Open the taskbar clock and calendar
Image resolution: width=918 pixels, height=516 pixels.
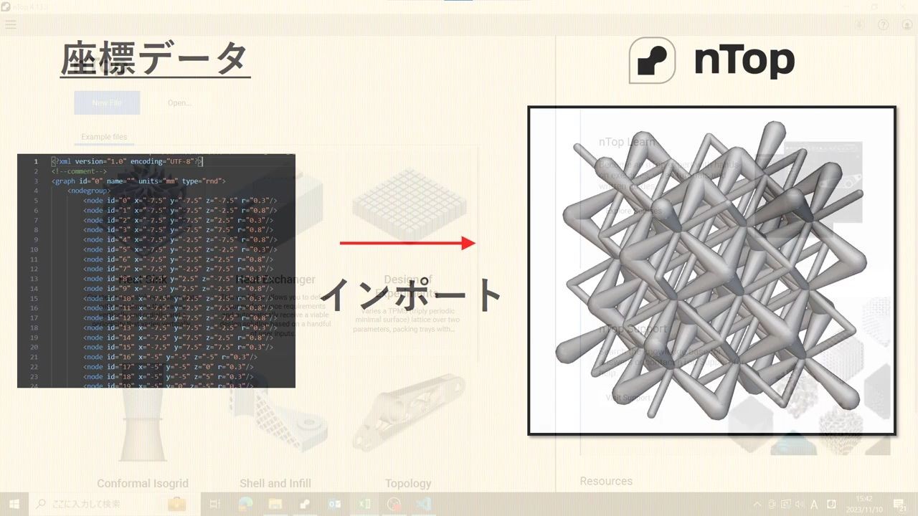864,504
